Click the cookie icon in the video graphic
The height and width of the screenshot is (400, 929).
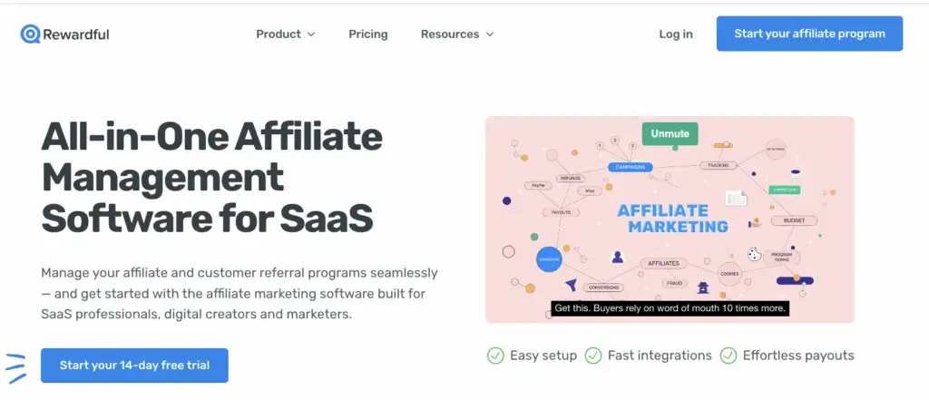(x=754, y=254)
